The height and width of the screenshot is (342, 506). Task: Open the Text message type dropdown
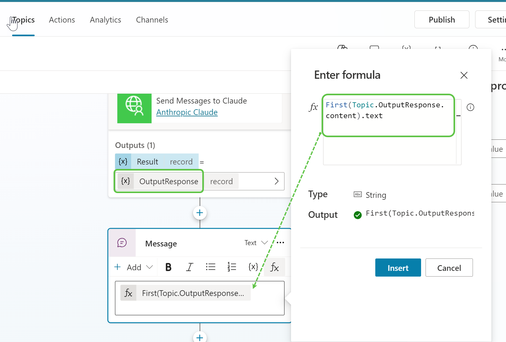click(x=256, y=243)
